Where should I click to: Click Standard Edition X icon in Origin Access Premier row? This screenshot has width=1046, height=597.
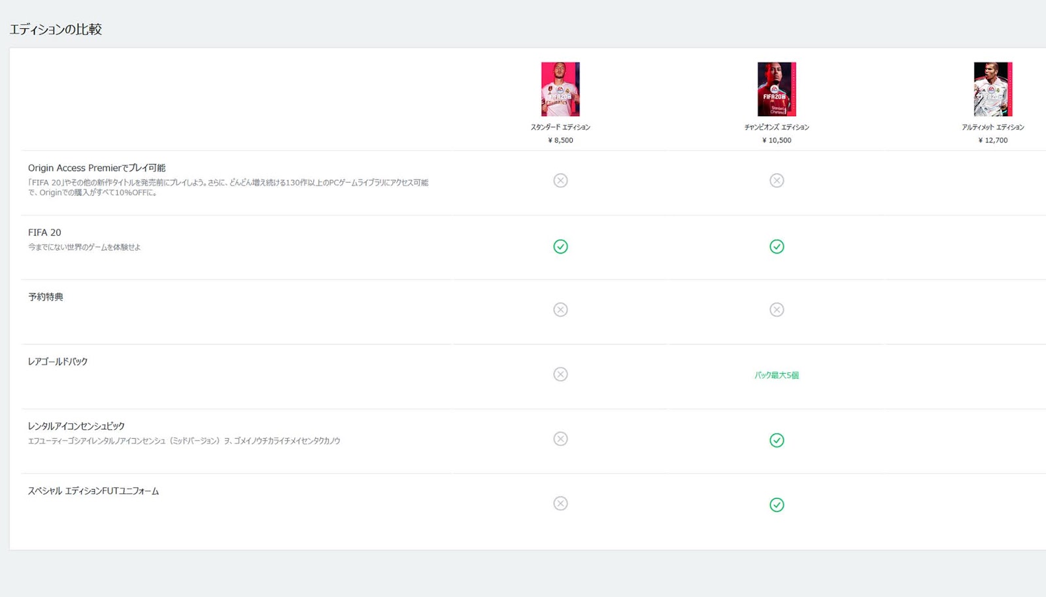click(560, 180)
